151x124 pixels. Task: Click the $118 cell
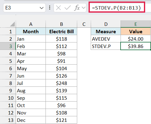click(x=61, y=39)
